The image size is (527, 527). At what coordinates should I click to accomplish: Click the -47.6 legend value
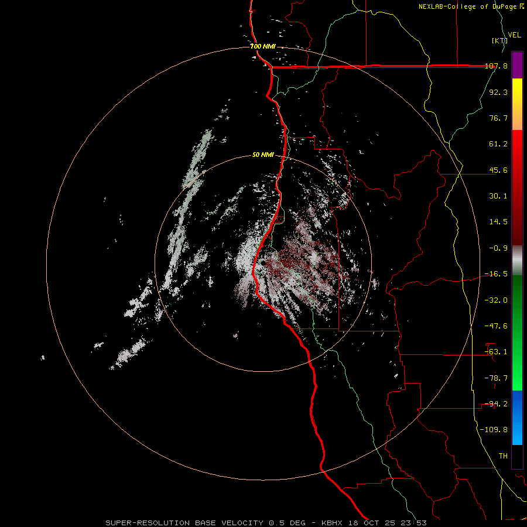(x=497, y=326)
